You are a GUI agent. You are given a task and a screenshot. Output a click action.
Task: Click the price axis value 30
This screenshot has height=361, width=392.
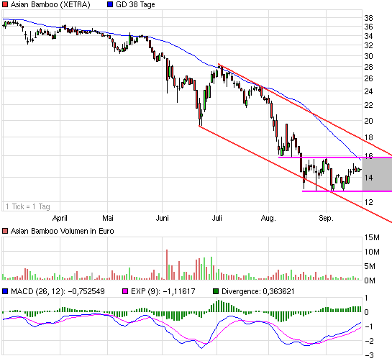[368, 56]
